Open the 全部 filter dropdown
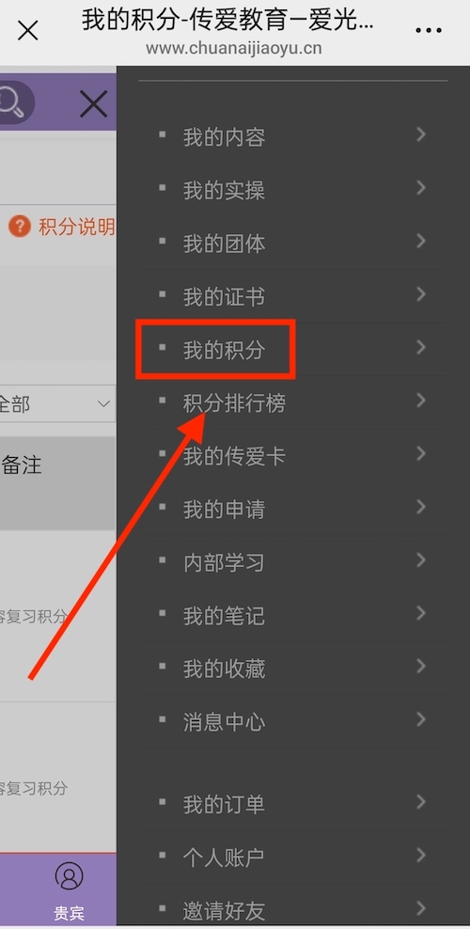The height and width of the screenshot is (929, 470). click(57, 404)
